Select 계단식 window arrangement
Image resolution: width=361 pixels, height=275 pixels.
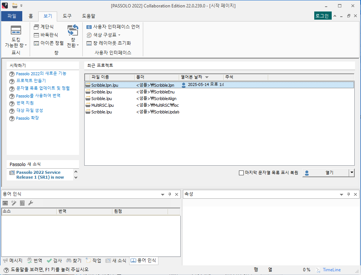(x=44, y=27)
